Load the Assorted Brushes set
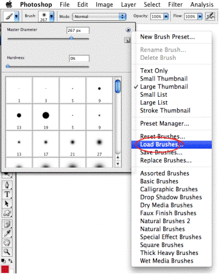 (172, 173)
